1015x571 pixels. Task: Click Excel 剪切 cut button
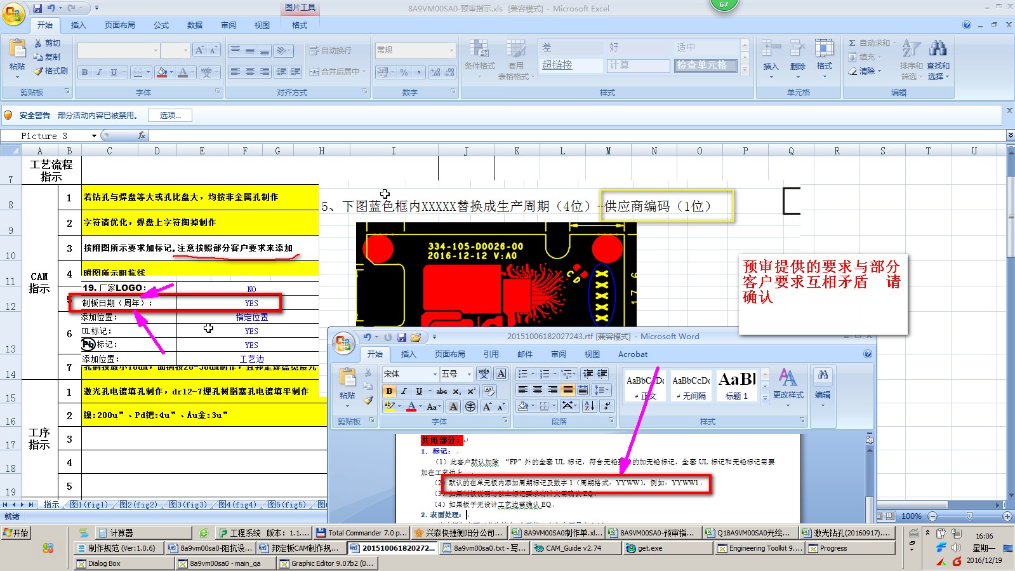[48, 43]
